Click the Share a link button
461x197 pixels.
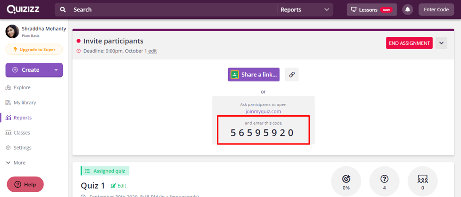pos(254,75)
